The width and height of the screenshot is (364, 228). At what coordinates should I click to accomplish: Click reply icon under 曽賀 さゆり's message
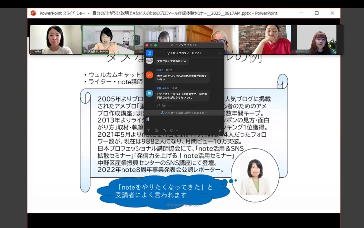point(158,105)
